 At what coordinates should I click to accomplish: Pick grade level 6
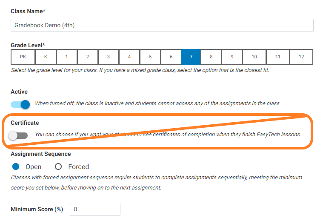click(x=171, y=57)
